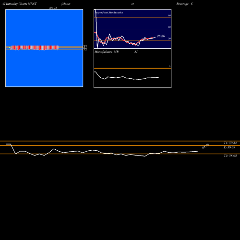
Task: Click the blue candlestick chart thumbnail
Action: point(44,48)
